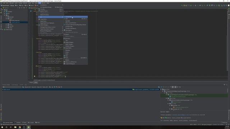Select Push in the Git submenu
230x129 pixels.
coord(75,58)
